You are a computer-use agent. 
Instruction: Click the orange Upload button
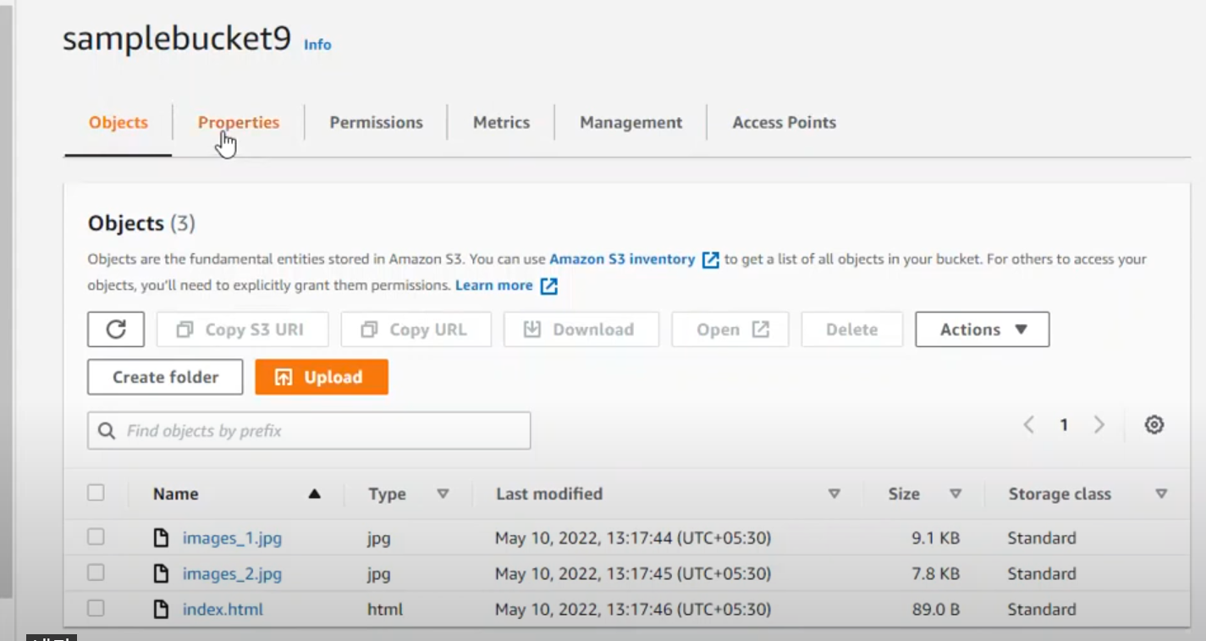pos(322,377)
